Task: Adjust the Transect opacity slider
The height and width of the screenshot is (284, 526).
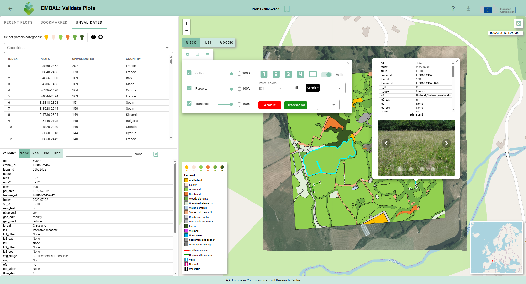Action: tap(225, 104)
